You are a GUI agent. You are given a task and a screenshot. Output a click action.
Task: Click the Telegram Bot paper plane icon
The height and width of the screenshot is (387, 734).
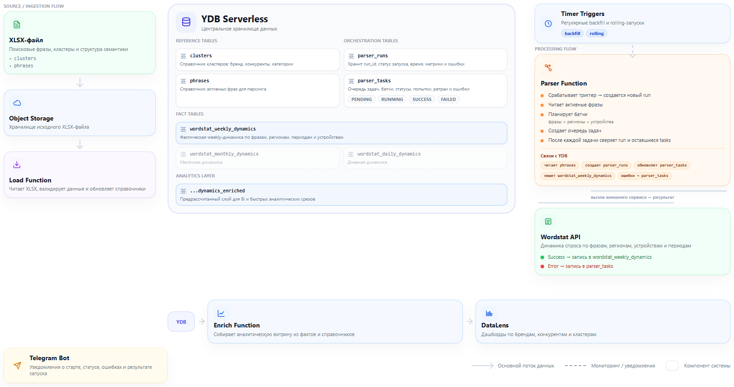point(17,365)
